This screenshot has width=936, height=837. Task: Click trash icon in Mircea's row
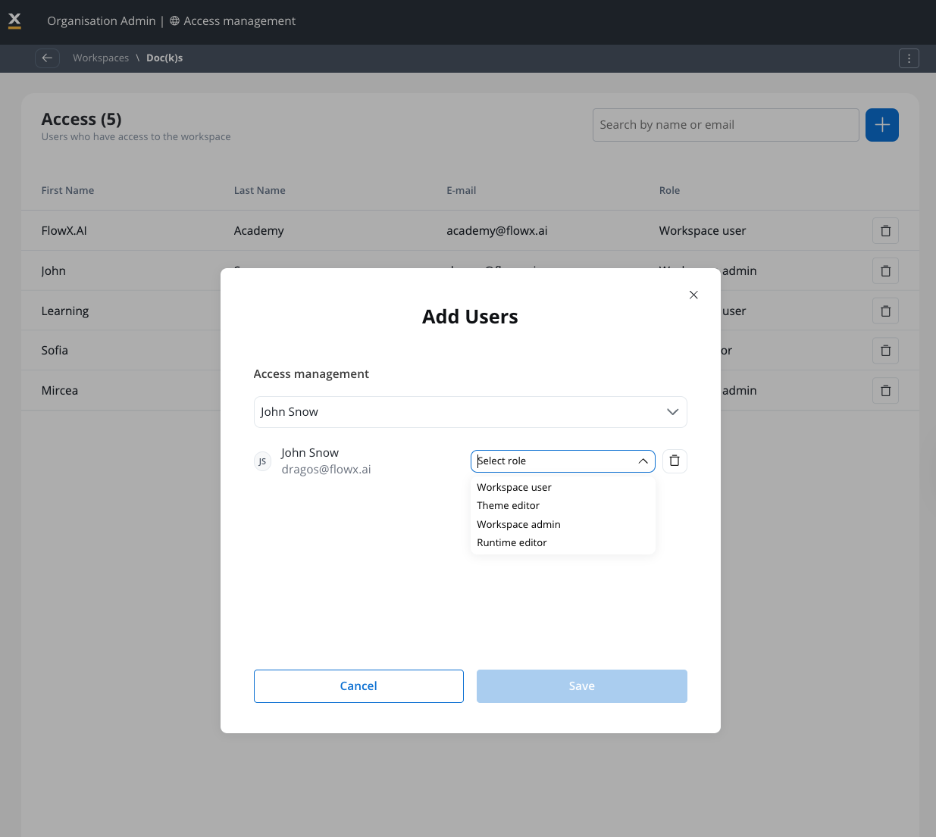(x=885, y=391)
